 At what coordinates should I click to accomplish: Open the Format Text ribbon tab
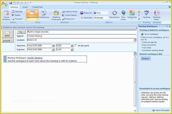pos(37,7)
